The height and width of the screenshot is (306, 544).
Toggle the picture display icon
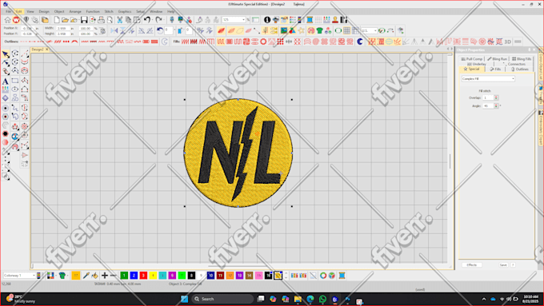point(284,31)
